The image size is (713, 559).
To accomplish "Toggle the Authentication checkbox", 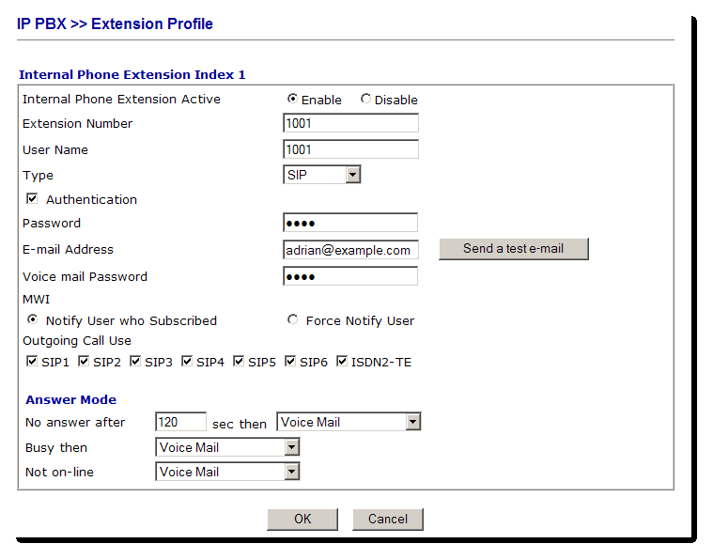I will (x=32, y=198).
